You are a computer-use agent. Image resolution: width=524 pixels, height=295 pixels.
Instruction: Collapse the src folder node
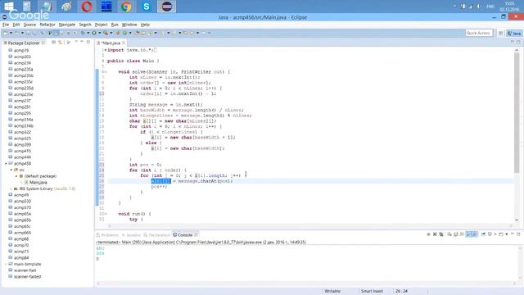[11, 170]
